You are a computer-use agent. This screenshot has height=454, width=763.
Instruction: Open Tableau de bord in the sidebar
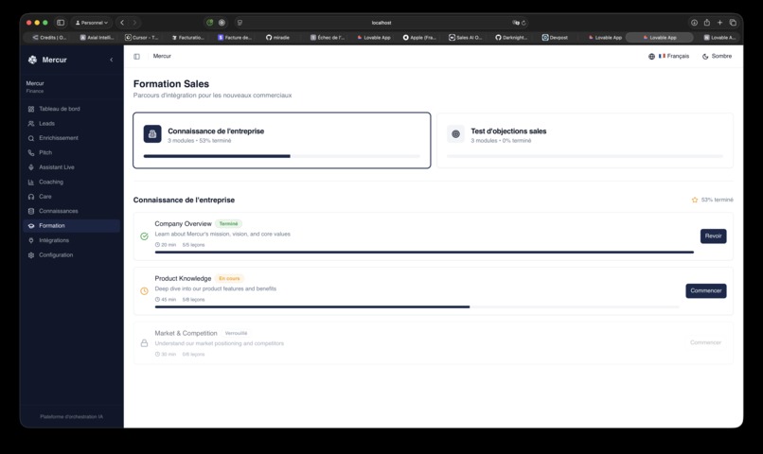72,109
